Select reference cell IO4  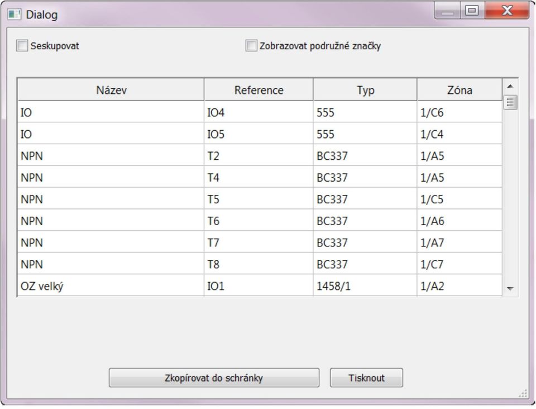[x=259, y=112]
